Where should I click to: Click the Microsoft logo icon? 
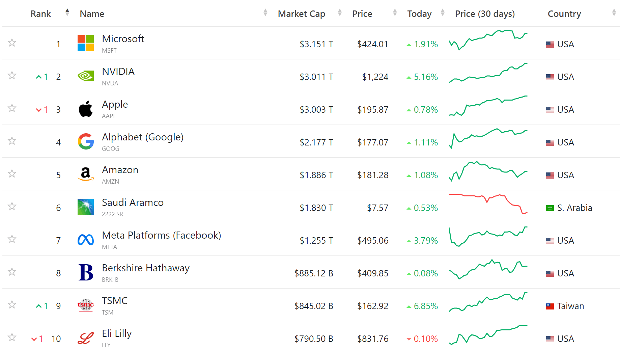85,43
